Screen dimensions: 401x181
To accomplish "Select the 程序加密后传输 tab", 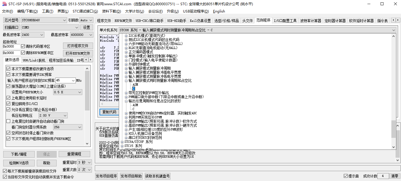I will coord(61,60).
